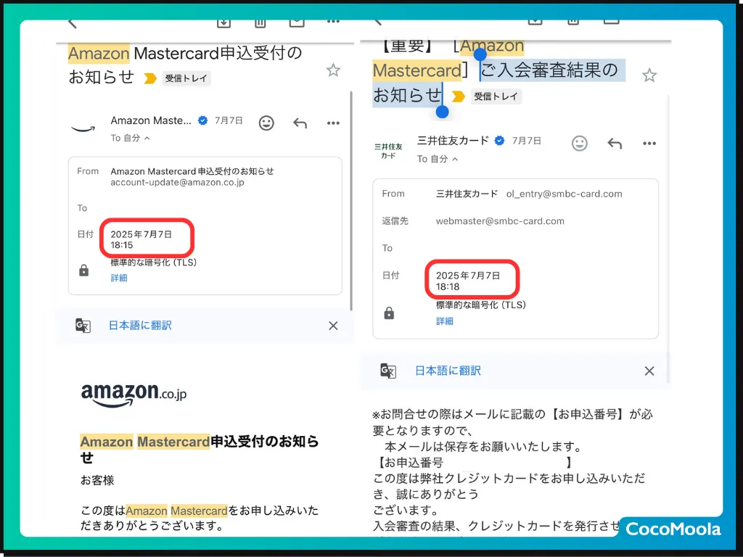
Task: Open 詳細 link in 三井住友カード email details
Action: tap(445, 321)
